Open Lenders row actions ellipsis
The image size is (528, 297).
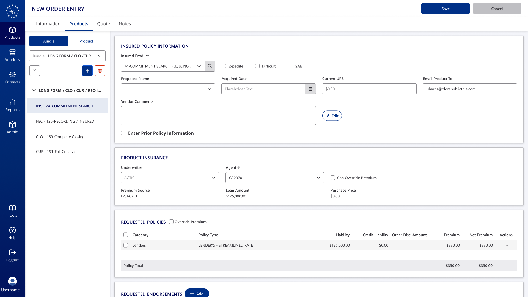[x=506, y=245]
